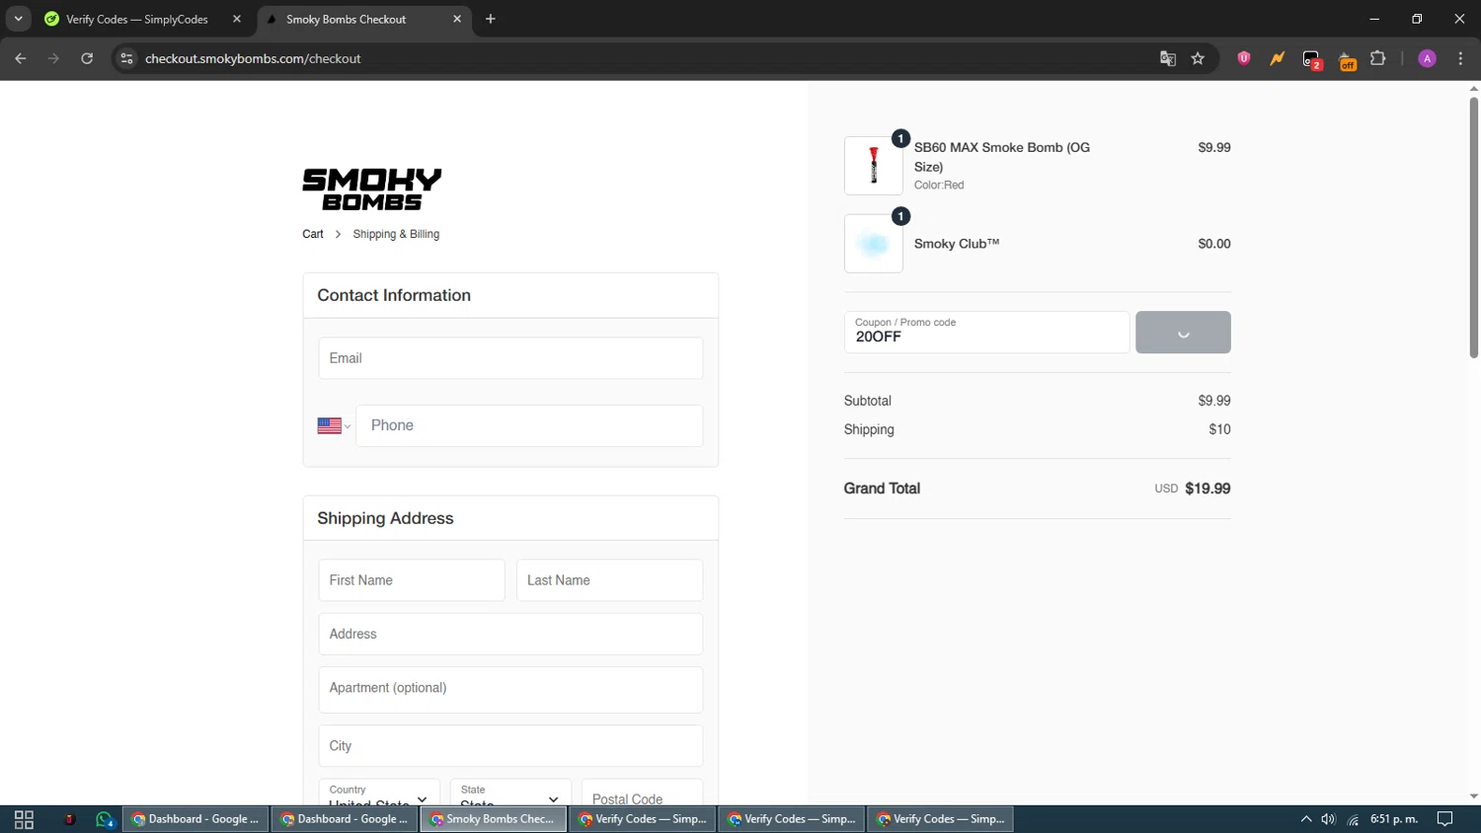This screenshot has width=1481, height=833.
Task: Open the notification center icon
Action: 1444,819
